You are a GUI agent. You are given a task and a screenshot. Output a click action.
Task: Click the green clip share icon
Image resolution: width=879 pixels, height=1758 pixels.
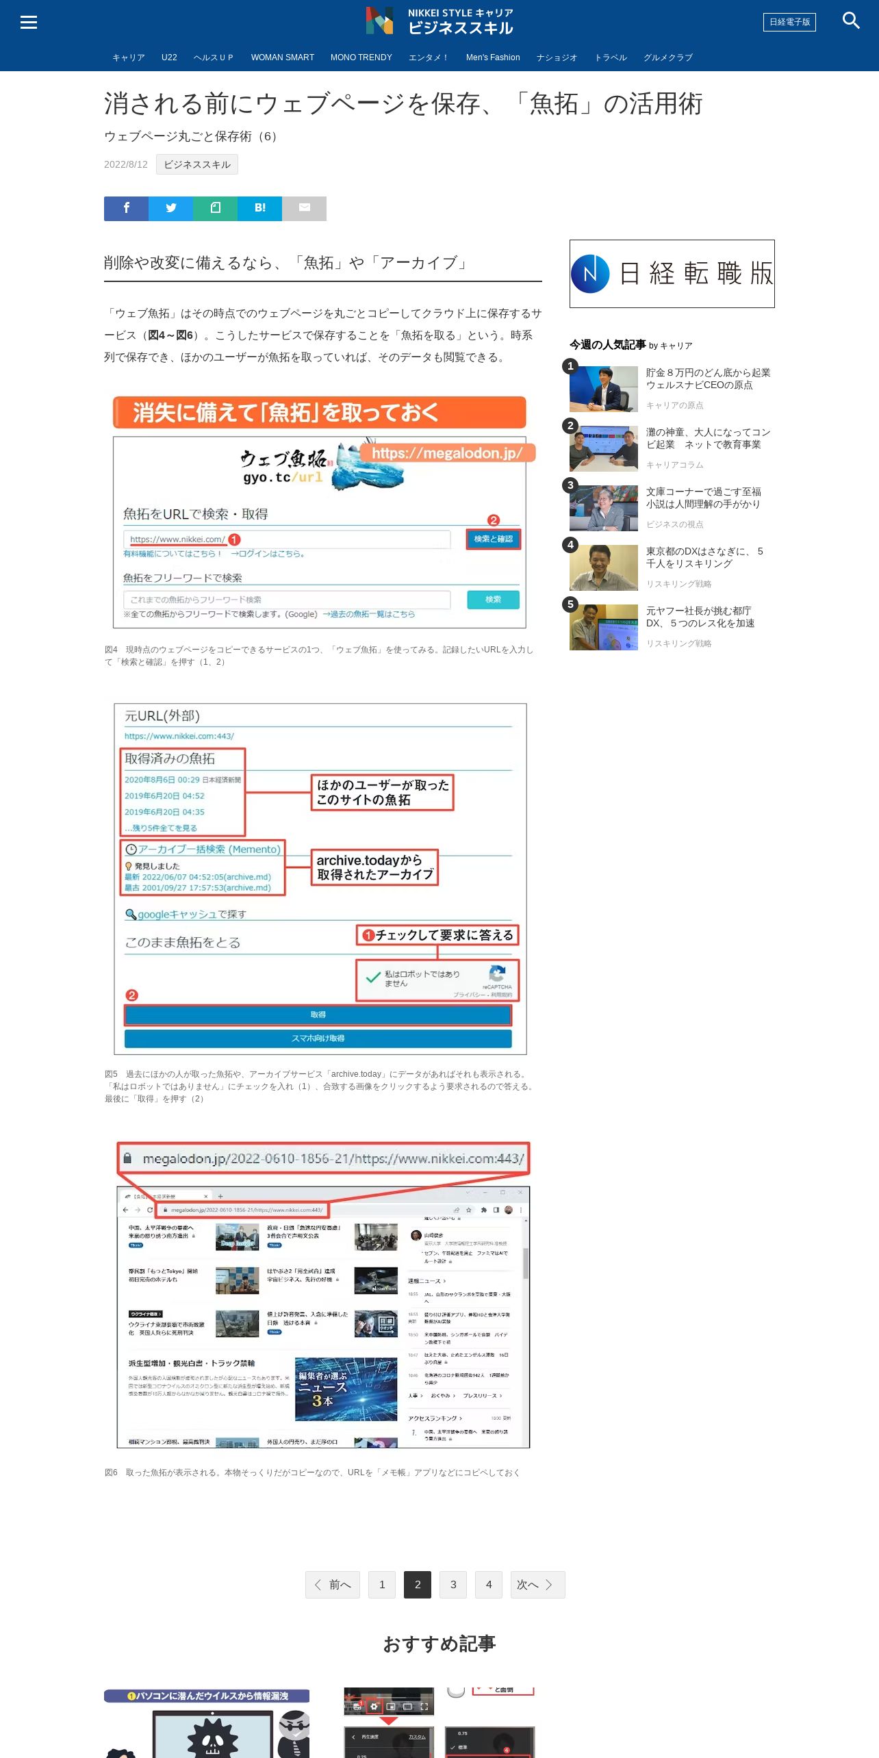click(x=215, y=208)
